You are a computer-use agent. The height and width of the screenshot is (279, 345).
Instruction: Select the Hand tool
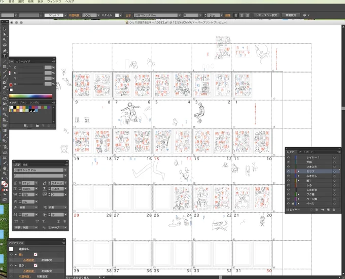(5, 168)
